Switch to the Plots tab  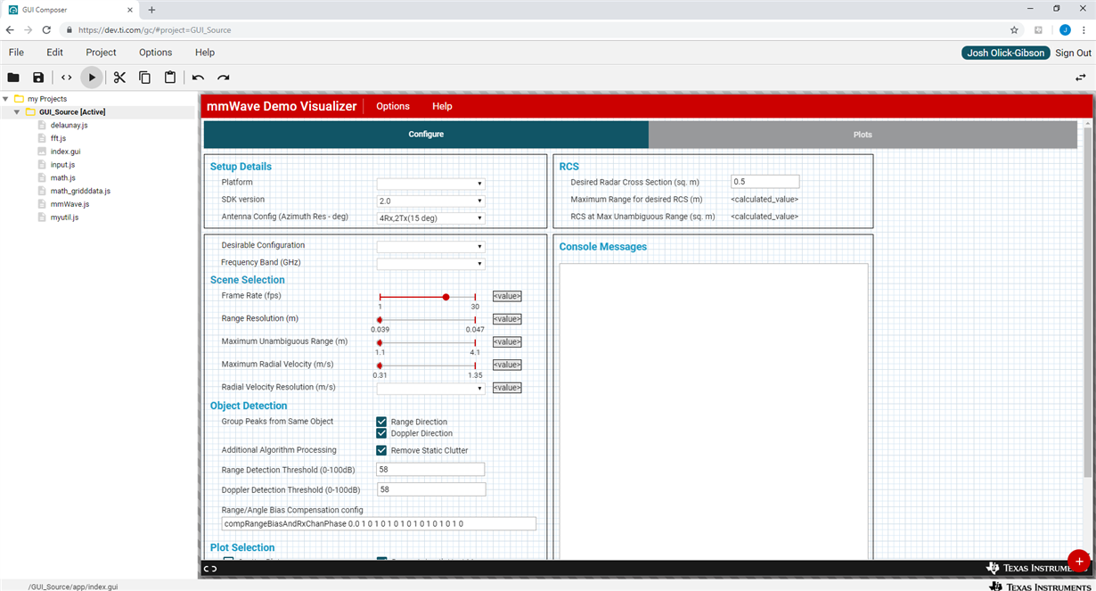863,135
